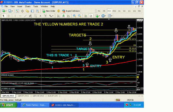Open the Help menu
This screenshot has width=173, height=112.
pos(53,6)
